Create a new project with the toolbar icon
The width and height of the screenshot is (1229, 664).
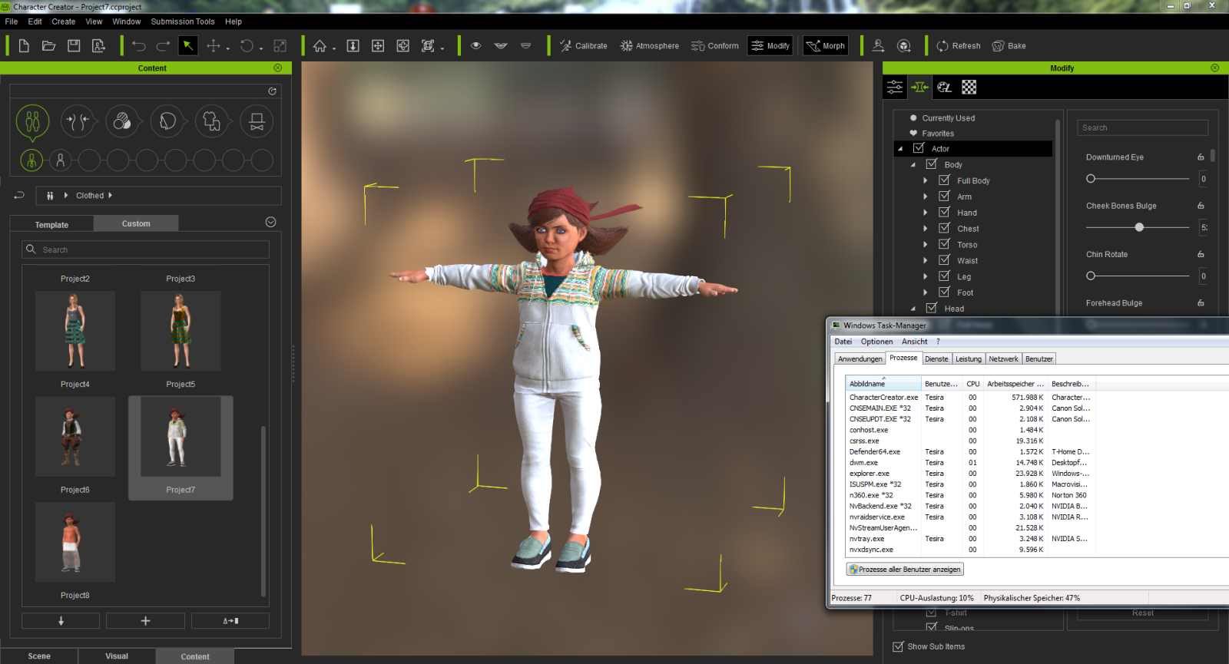coord(24,46)
